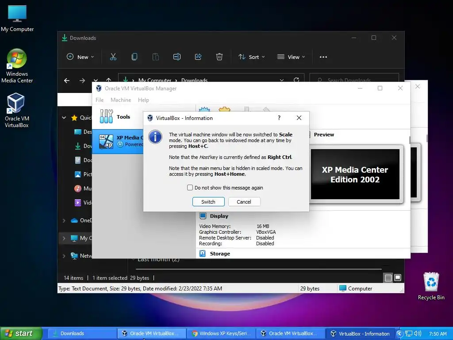Switch to Windows XP Keys Chrome taskbar button
The image size is (453, 340).
click(221, 333)
